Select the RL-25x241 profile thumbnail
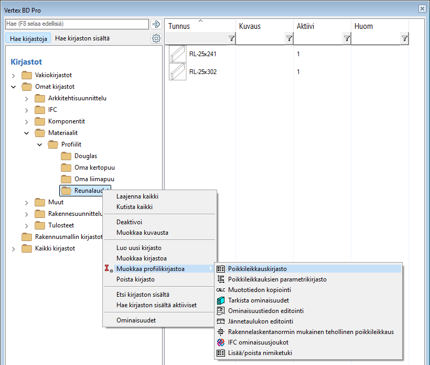Viewport: 430px width, 365px height. [178, 54]
